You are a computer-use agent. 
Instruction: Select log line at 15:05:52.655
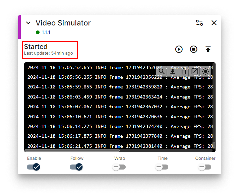(x=120, y=67)
